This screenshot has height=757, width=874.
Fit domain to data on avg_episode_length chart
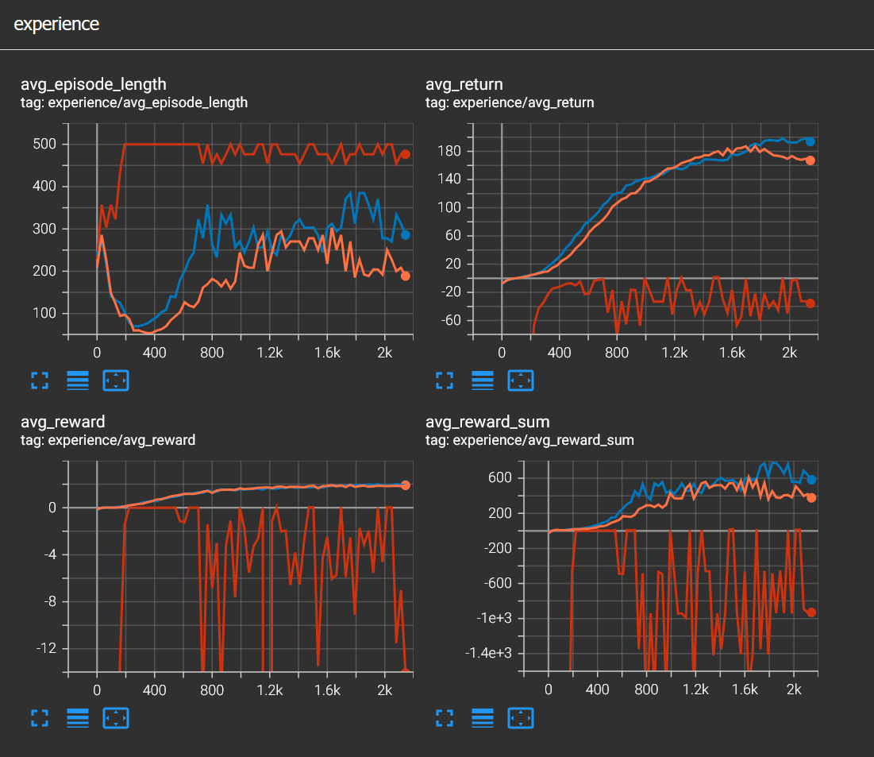tap(116, 381)
